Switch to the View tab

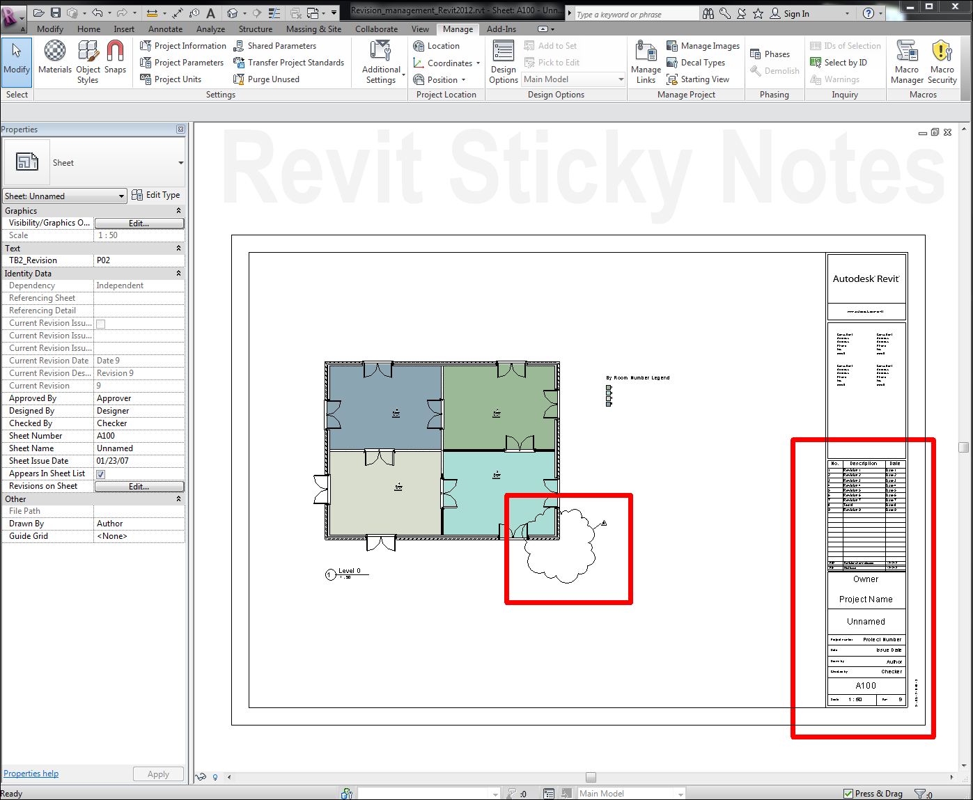click(x=420, y=29)
